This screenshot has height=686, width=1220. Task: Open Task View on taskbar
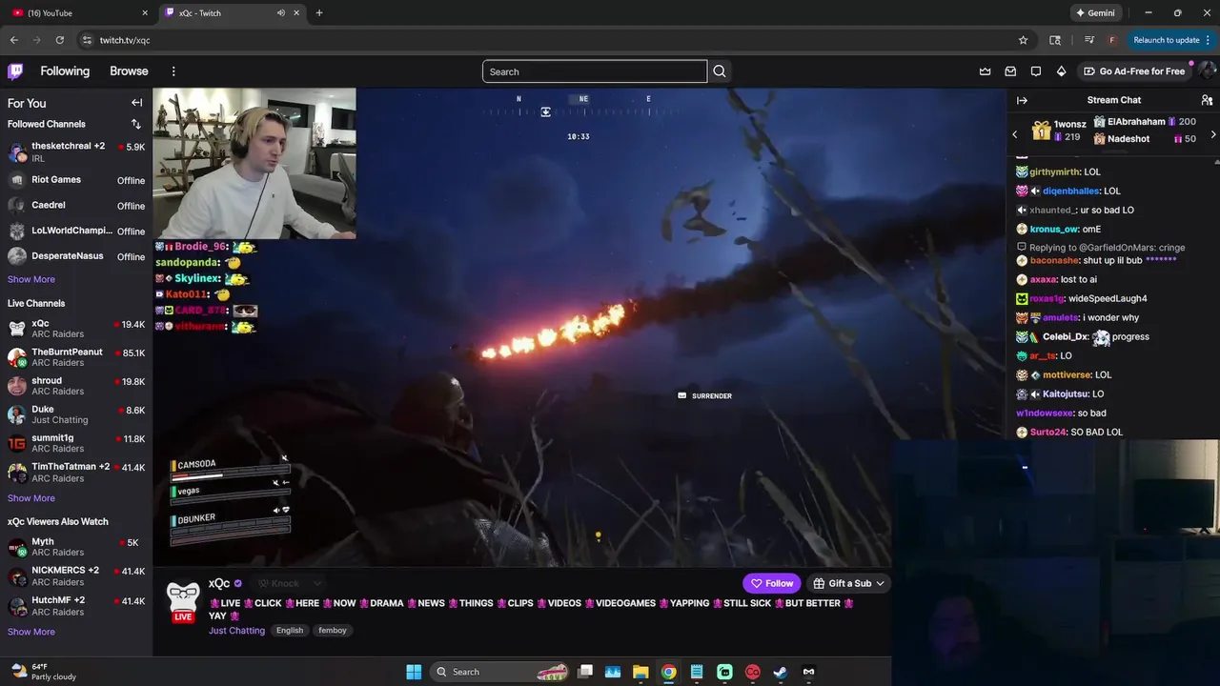tap(585, 672)
